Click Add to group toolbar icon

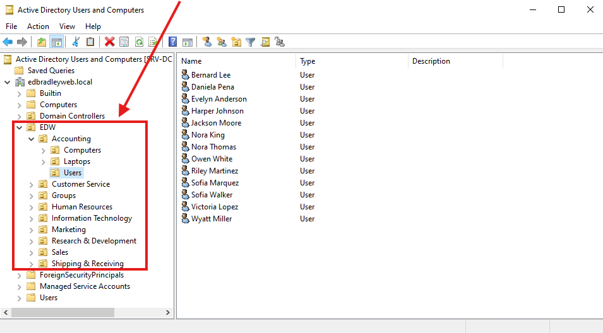280,42
